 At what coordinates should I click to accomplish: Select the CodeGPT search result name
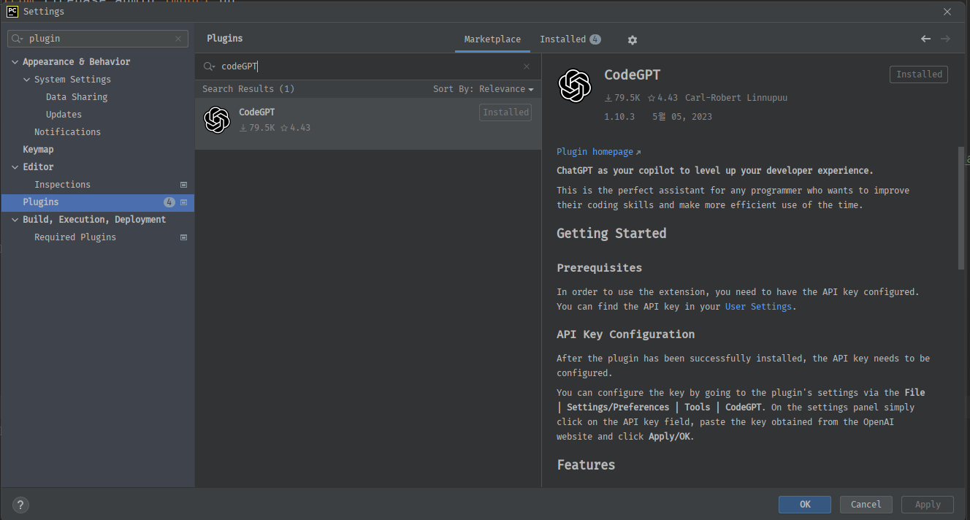point(257,112)
